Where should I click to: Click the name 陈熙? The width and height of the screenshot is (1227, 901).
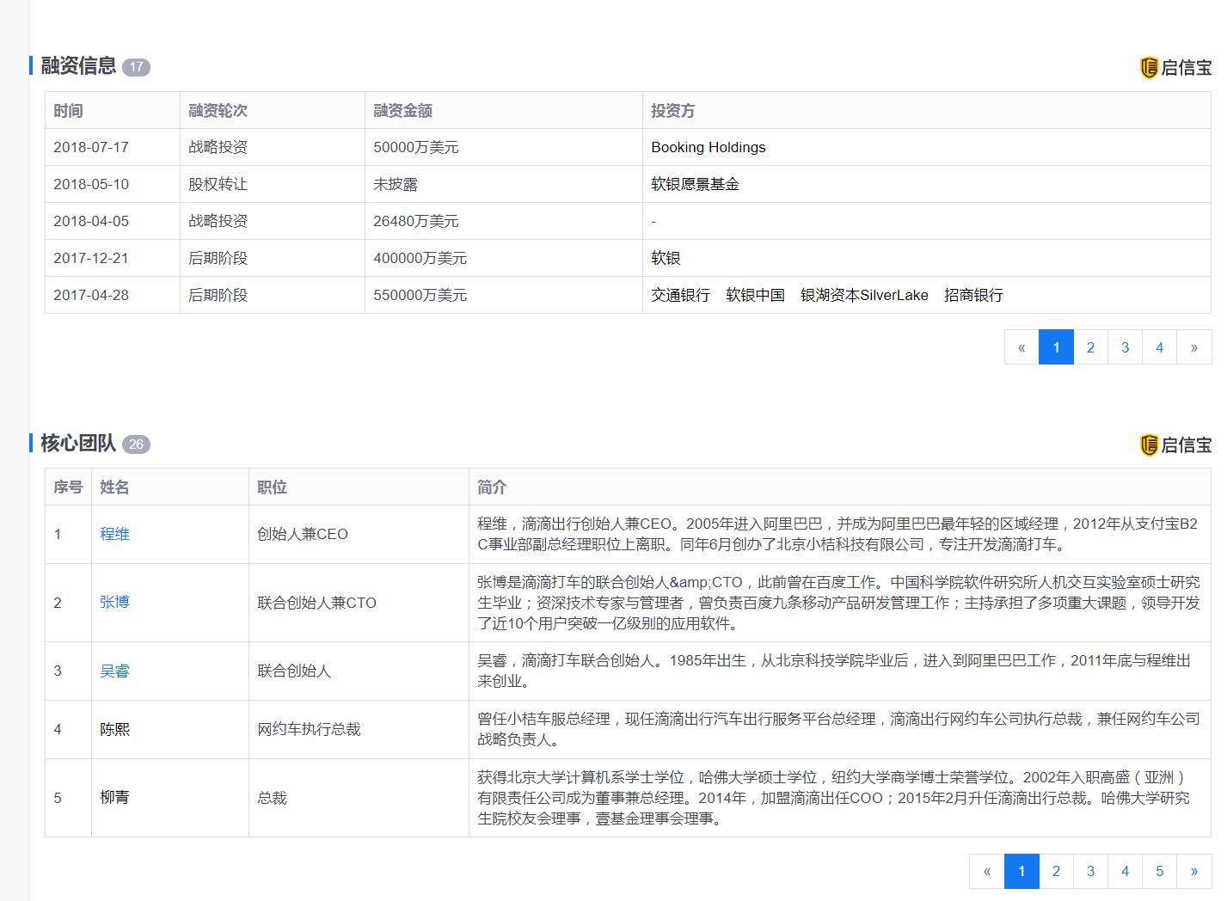(x=114, y=729)
